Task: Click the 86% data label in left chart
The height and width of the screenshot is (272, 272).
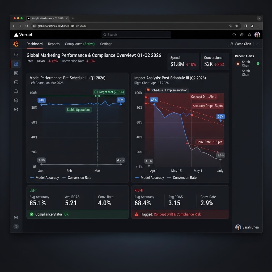Action: pyautogui.click(x=120, y=100)
